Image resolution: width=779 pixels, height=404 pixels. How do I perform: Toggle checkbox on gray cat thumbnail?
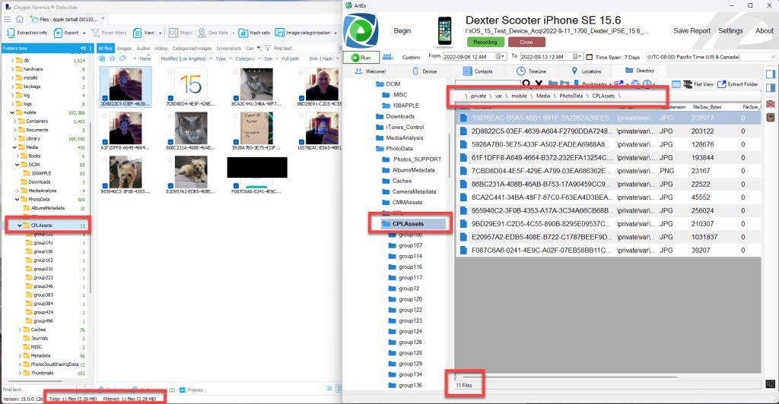(x=172, y=141)
